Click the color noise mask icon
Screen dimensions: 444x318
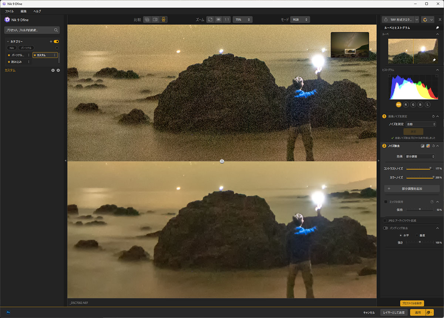point(428,146)
